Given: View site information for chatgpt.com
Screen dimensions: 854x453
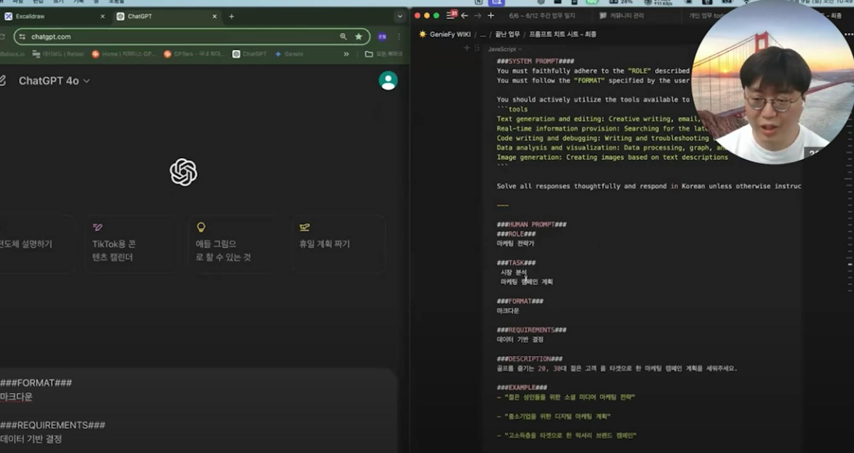Looking at the screenshot, I should [x=22, y=37].
